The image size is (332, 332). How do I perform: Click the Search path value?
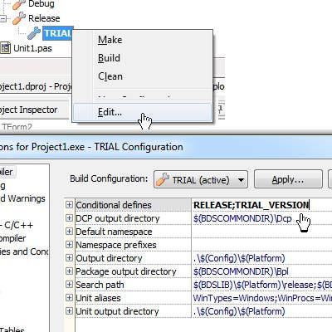(x=261, y=285)
